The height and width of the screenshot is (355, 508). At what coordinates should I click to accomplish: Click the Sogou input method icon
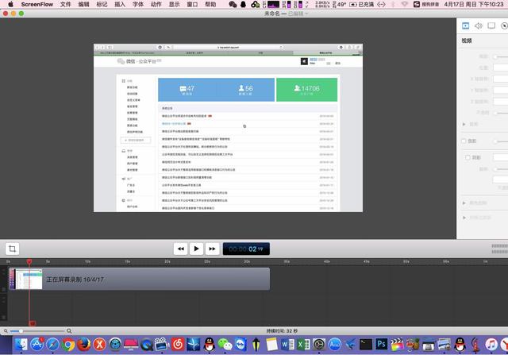click(417, 5)
